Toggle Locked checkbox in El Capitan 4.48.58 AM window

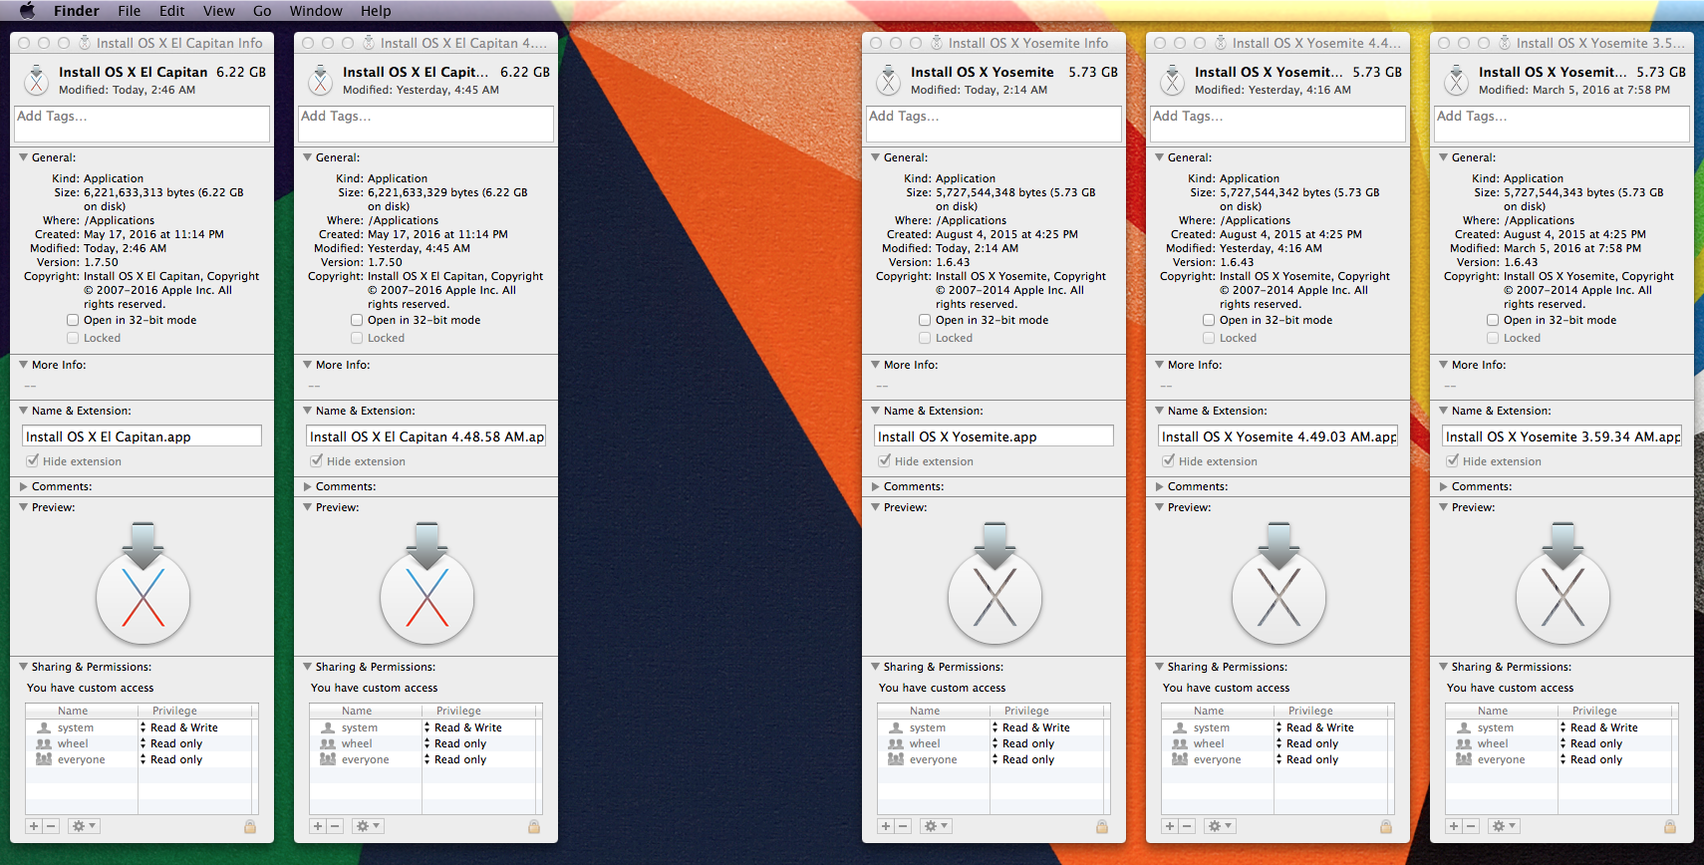357,338
